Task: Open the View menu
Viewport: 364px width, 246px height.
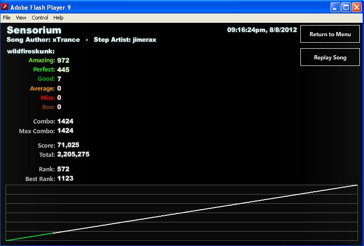Action: tap(21, 18)
